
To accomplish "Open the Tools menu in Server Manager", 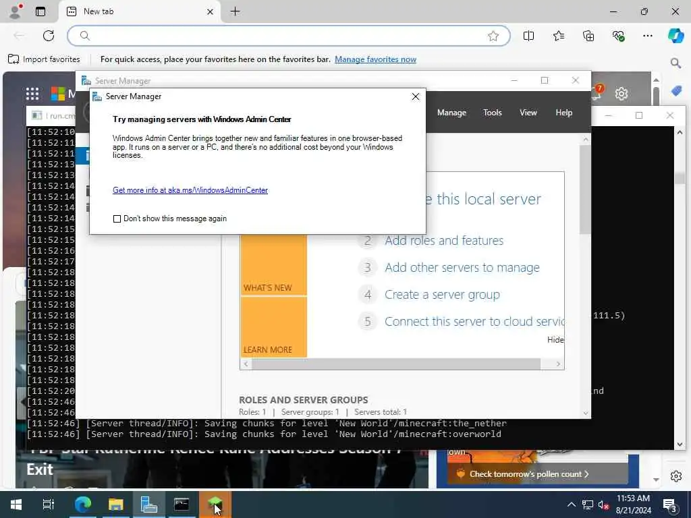I will (x=492, y=113).
